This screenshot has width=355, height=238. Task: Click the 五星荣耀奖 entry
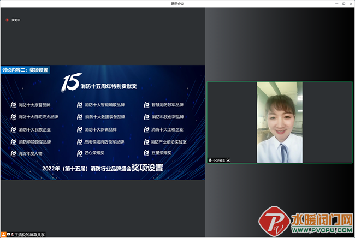[161, 153]
